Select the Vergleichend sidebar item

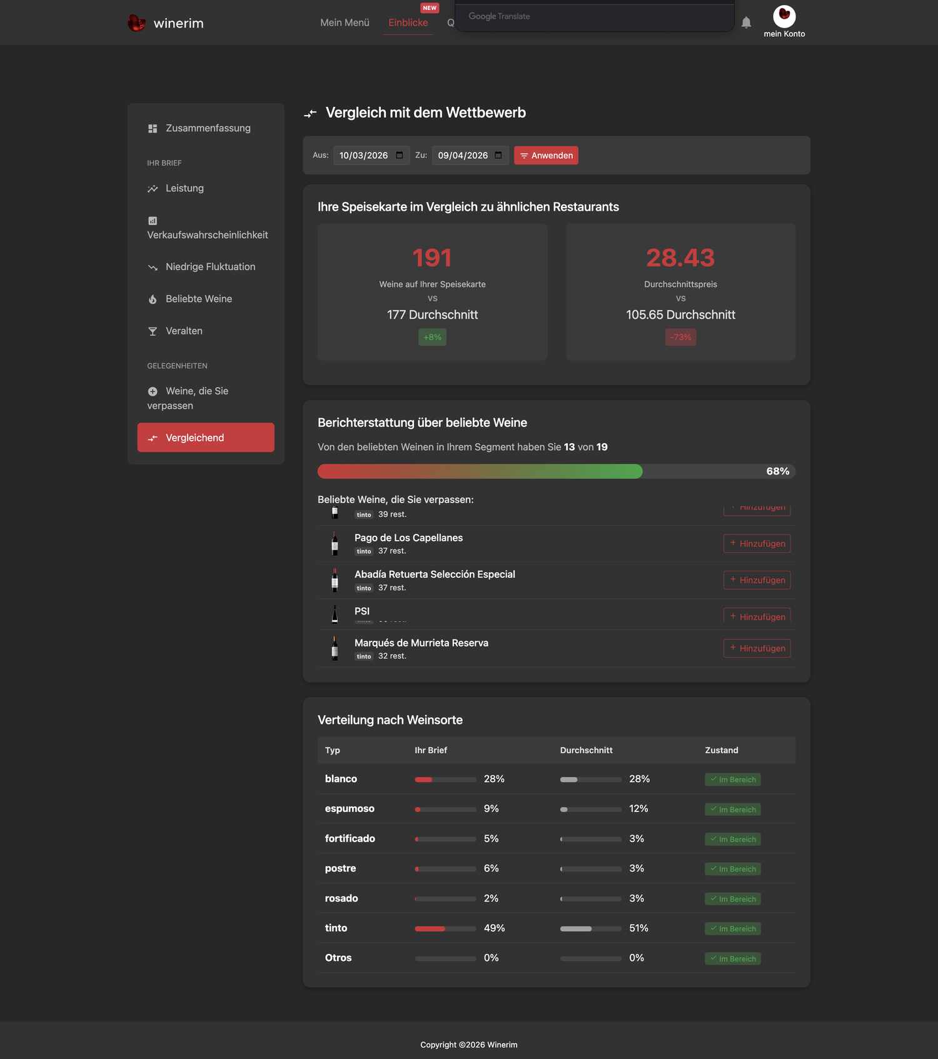tap(206, 438)
